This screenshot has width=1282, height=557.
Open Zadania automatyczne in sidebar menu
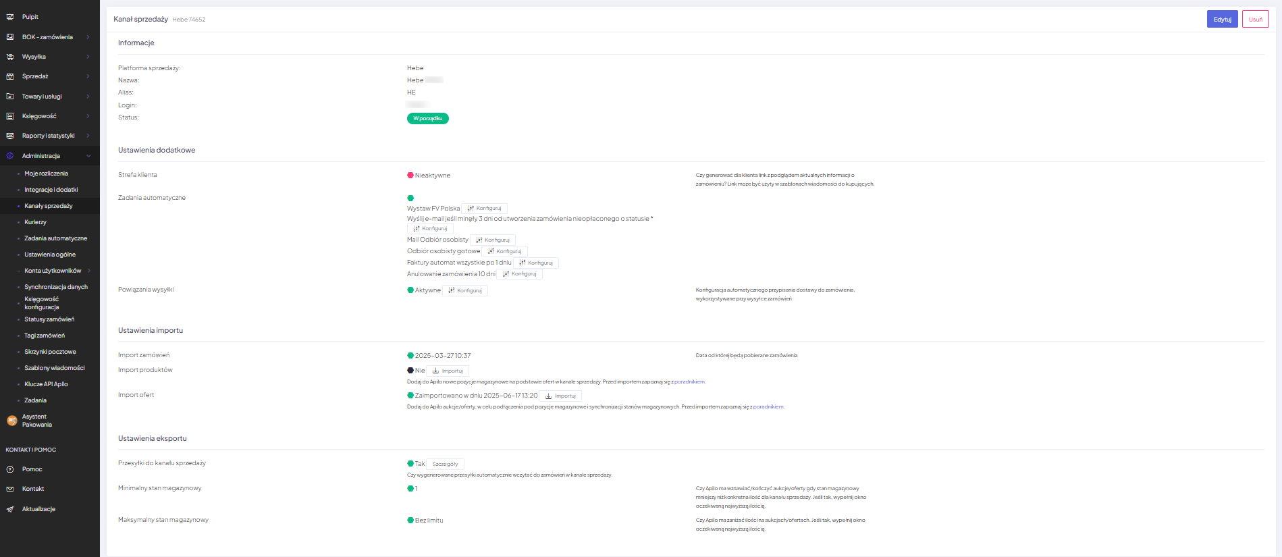coord(55,238)
